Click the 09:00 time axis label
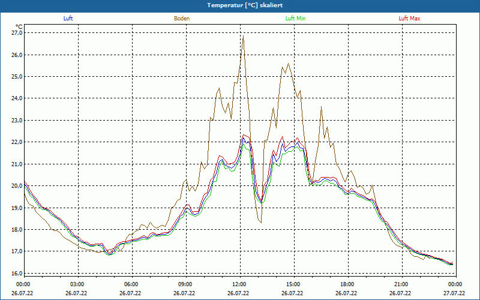The height and width of the screenshot is (300, 480). pyautogui.click(x=185, y=284)
